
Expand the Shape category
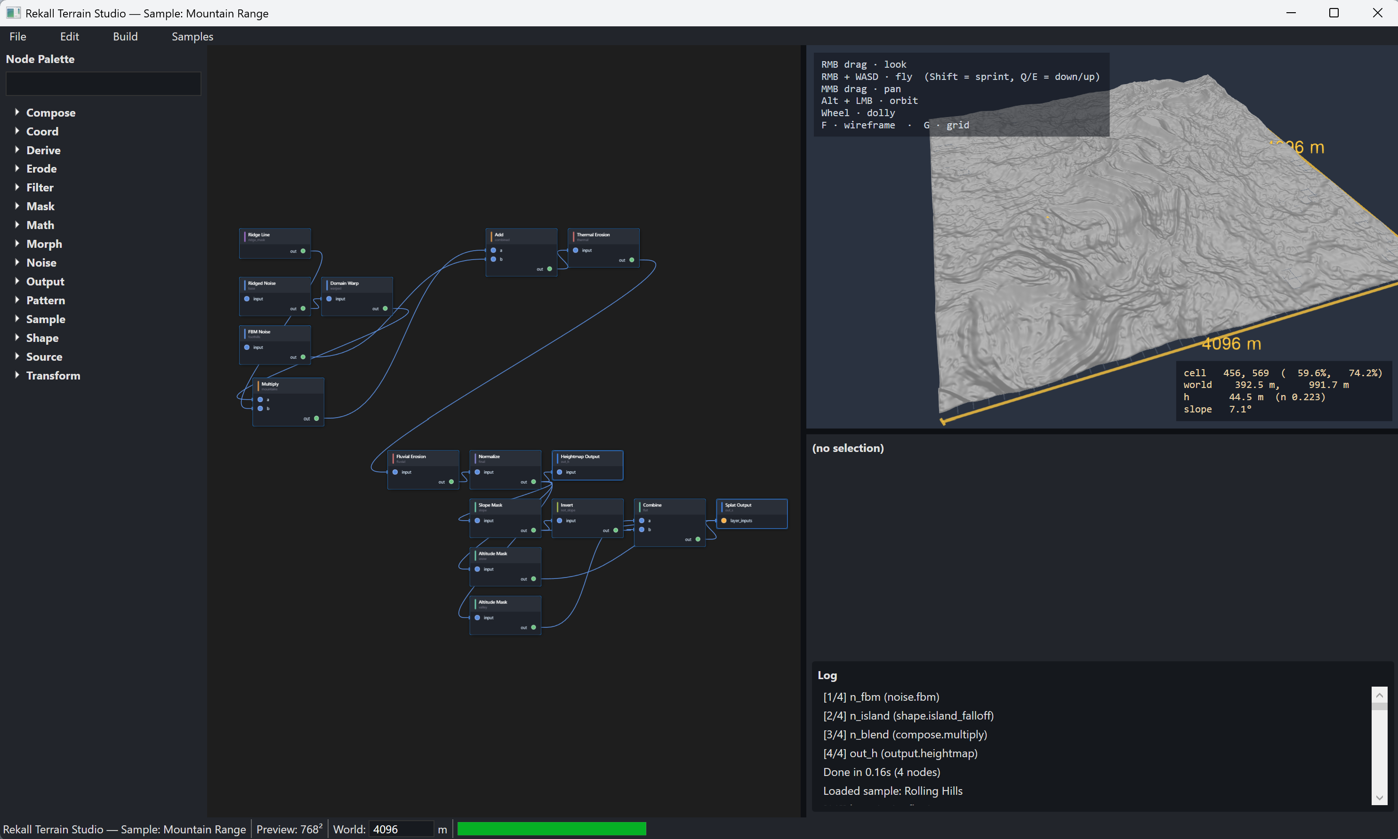(x=17, y=337)
